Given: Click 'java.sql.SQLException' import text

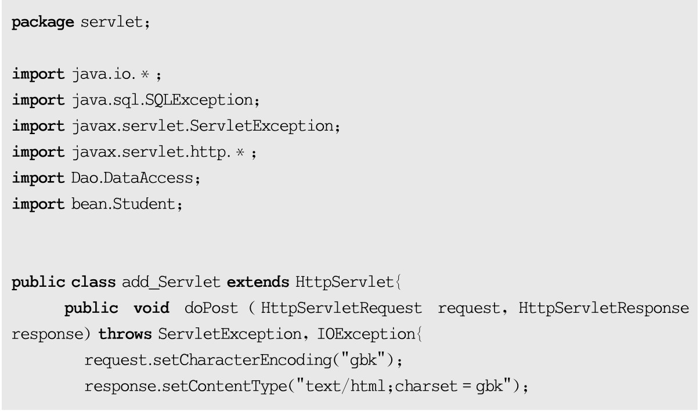Looking at the screenshot, I should (x=164, y=100).
